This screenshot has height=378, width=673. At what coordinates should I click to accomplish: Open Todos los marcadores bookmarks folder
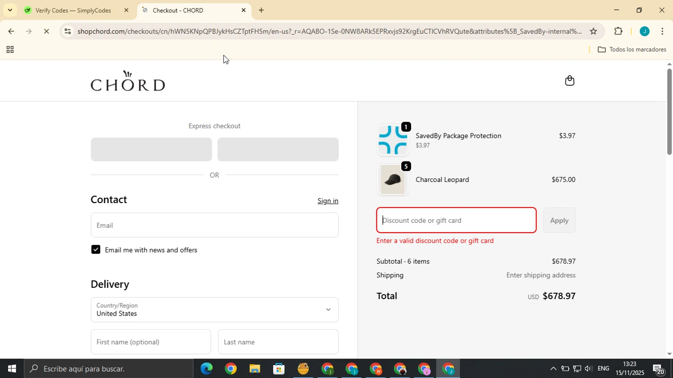tap(632, 49)
